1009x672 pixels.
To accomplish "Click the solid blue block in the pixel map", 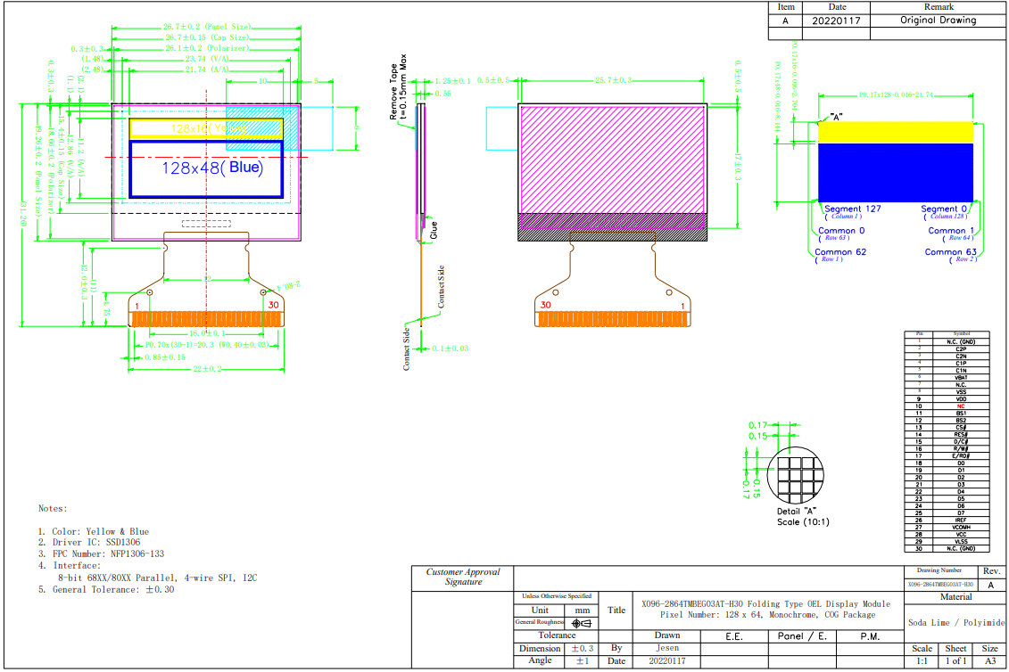I will [x=895, y=171].
